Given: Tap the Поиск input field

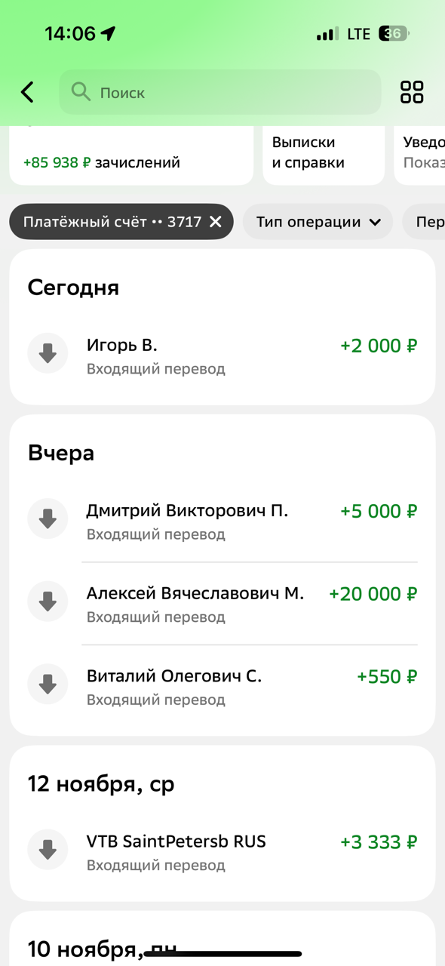Looking at the screenshot, I should click(x=219, y=92).
